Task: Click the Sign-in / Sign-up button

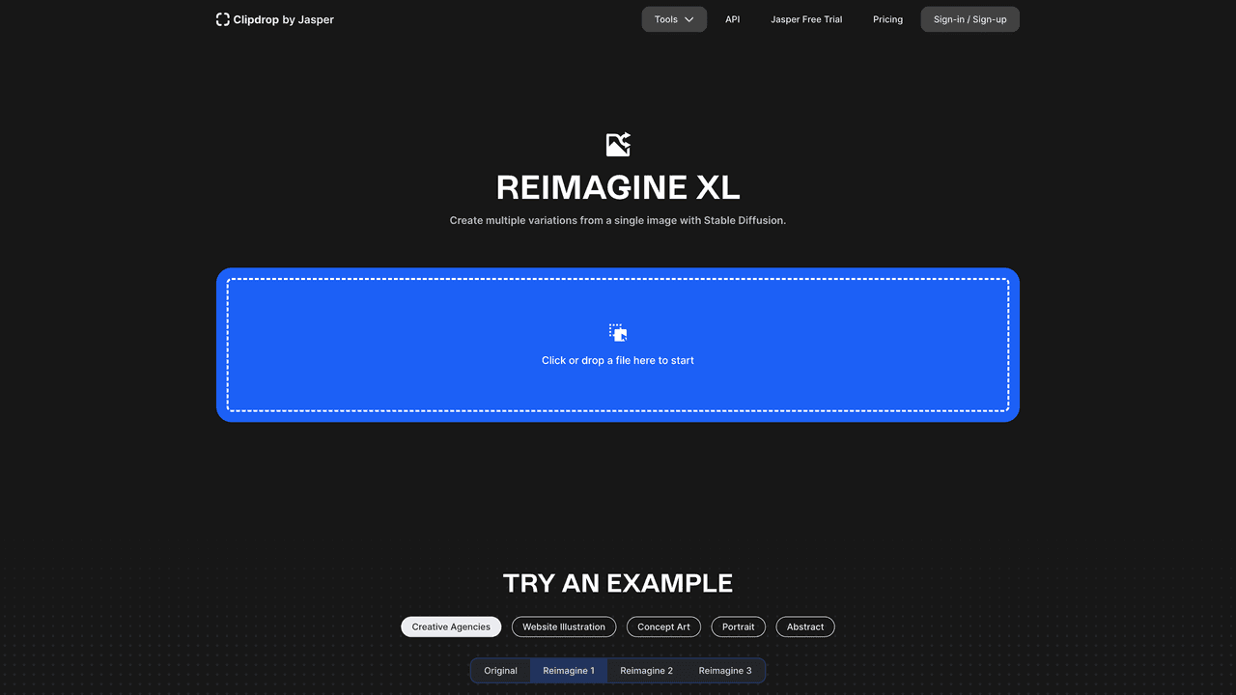Action: tap(970, 19)
